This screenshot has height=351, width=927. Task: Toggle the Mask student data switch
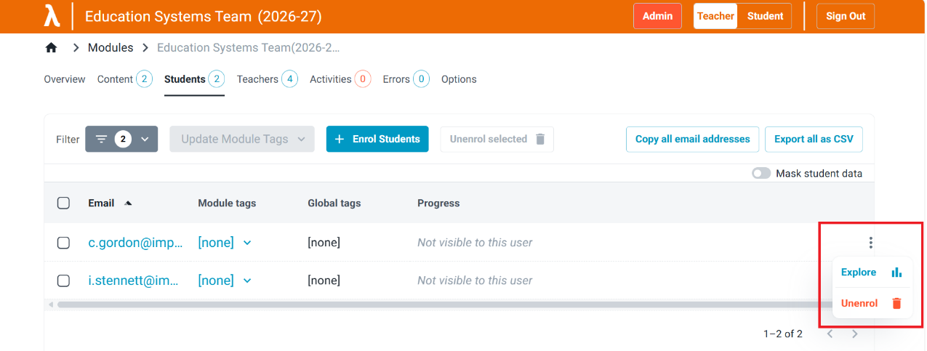pos(761,174)
